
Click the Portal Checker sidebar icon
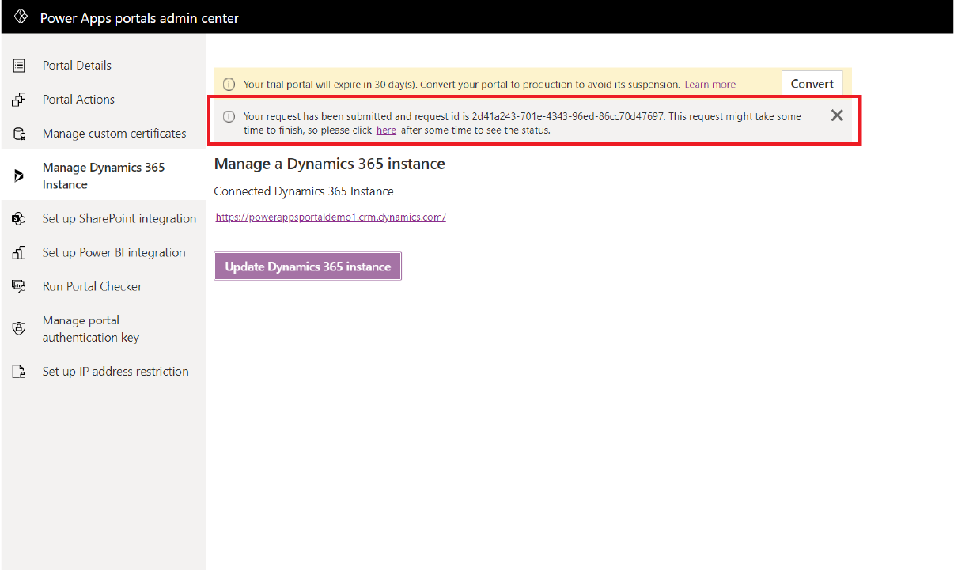19,287
